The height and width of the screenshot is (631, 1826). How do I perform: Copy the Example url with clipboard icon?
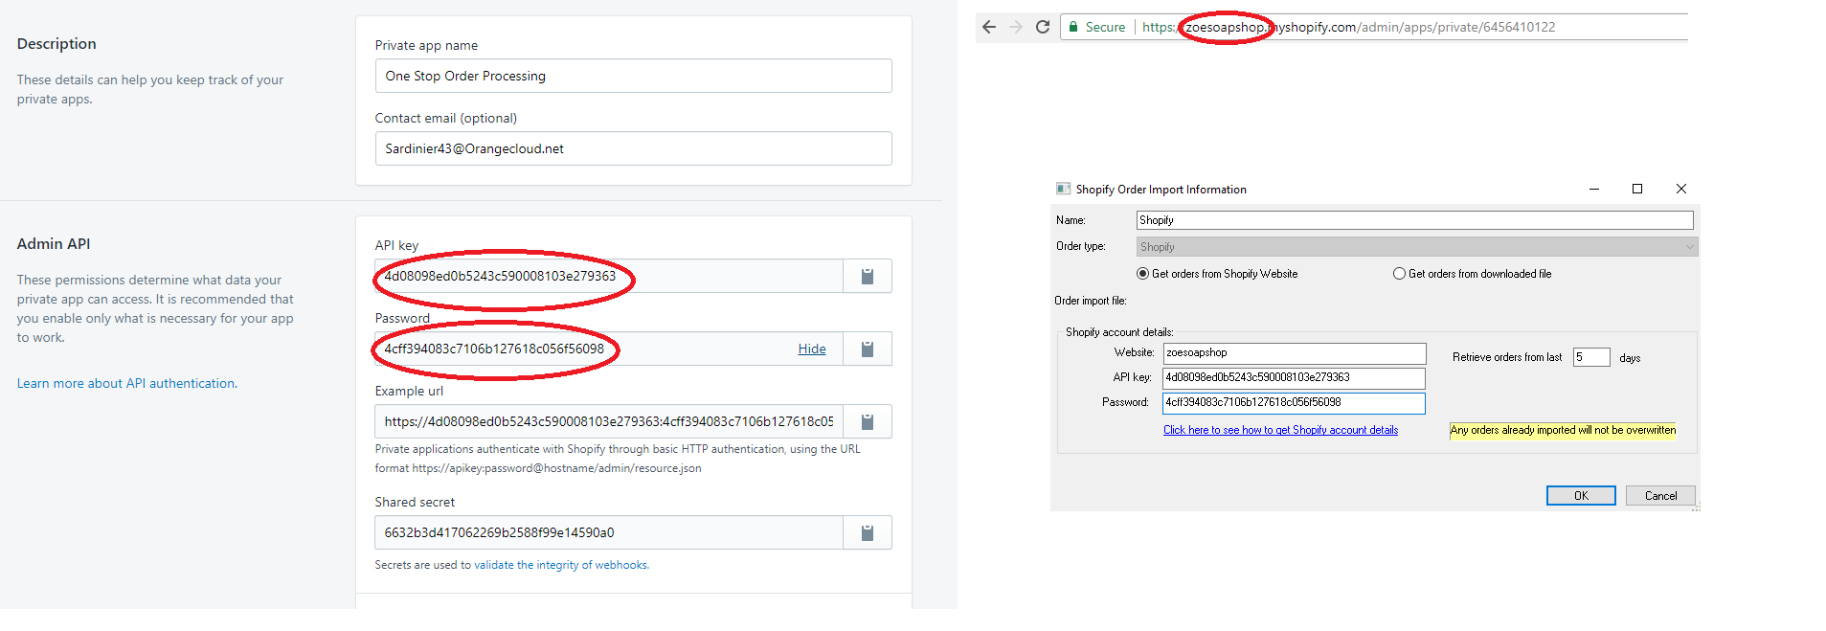coord(868,421)
